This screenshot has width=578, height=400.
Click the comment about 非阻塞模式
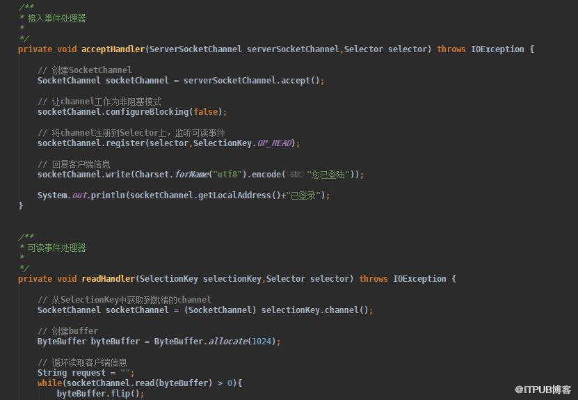[x=99, y=102]
